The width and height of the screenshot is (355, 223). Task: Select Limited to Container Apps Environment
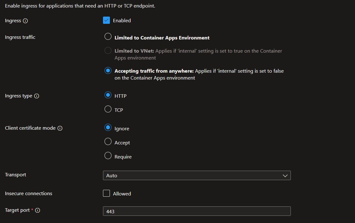tap(108, 37)
